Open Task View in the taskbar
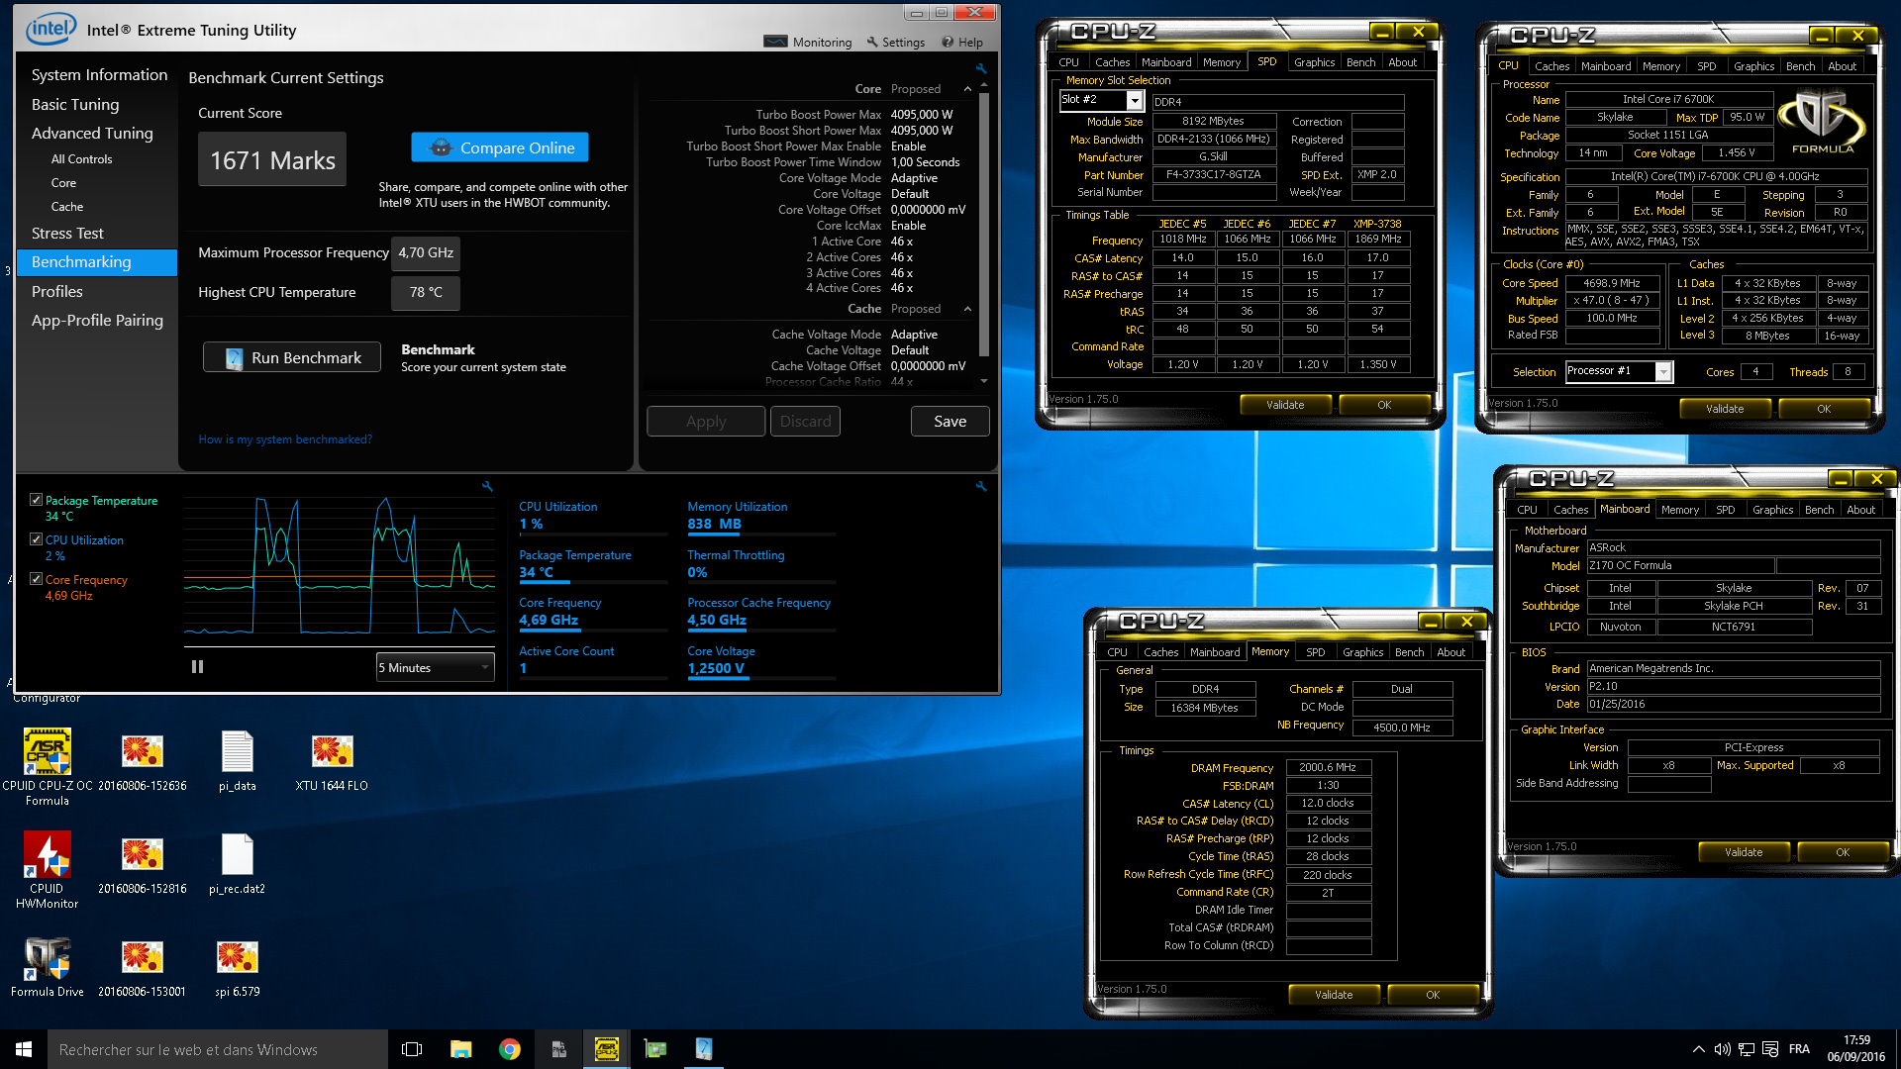 coord(412,1049)
